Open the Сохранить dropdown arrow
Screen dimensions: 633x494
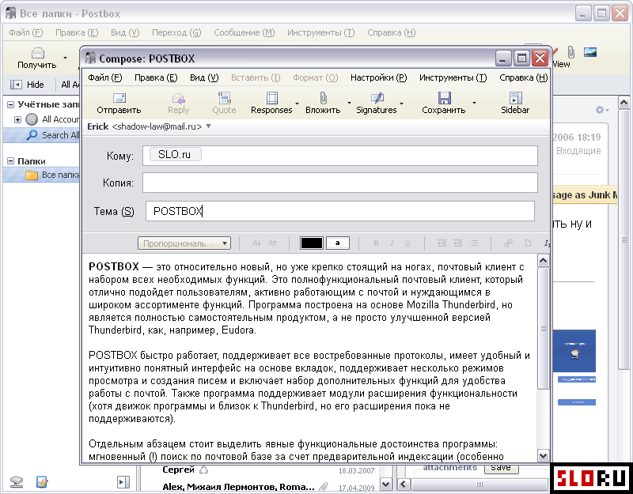[x=474, y=104]
